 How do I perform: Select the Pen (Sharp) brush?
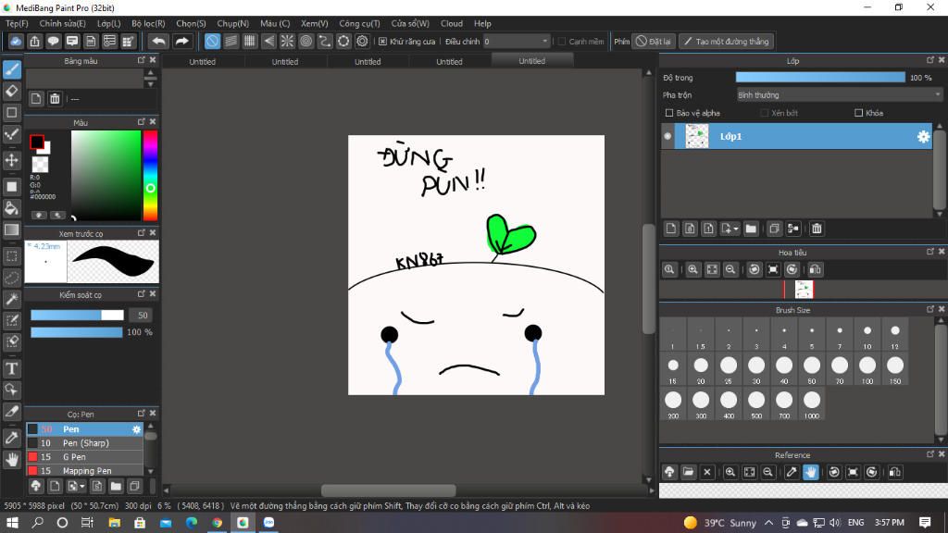(84, 443)
